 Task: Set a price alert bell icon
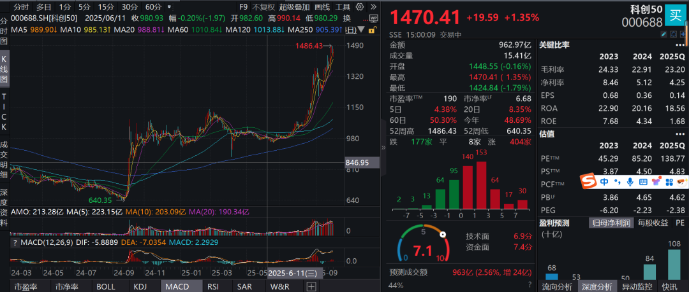click(x=674, y=34)
